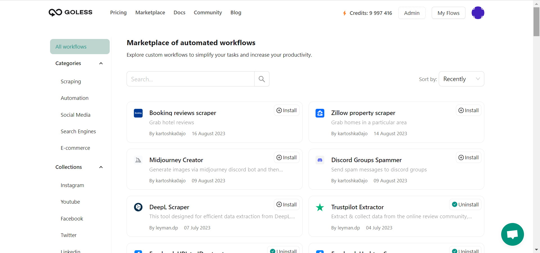Screen dimensions: 540x253
Task: Click author kartoshka0ajo on Booking scraper
Action: tap(170, 134)
